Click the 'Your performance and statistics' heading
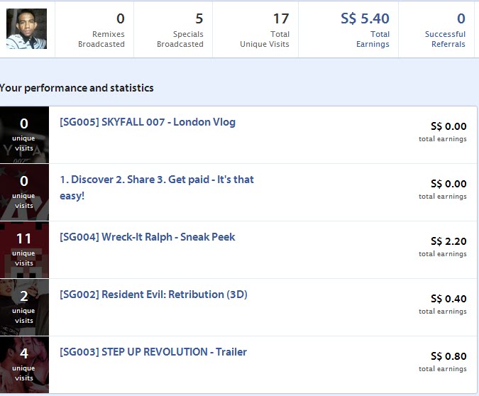Viewport: 479px width, 396px height. (x=77, y=88)
